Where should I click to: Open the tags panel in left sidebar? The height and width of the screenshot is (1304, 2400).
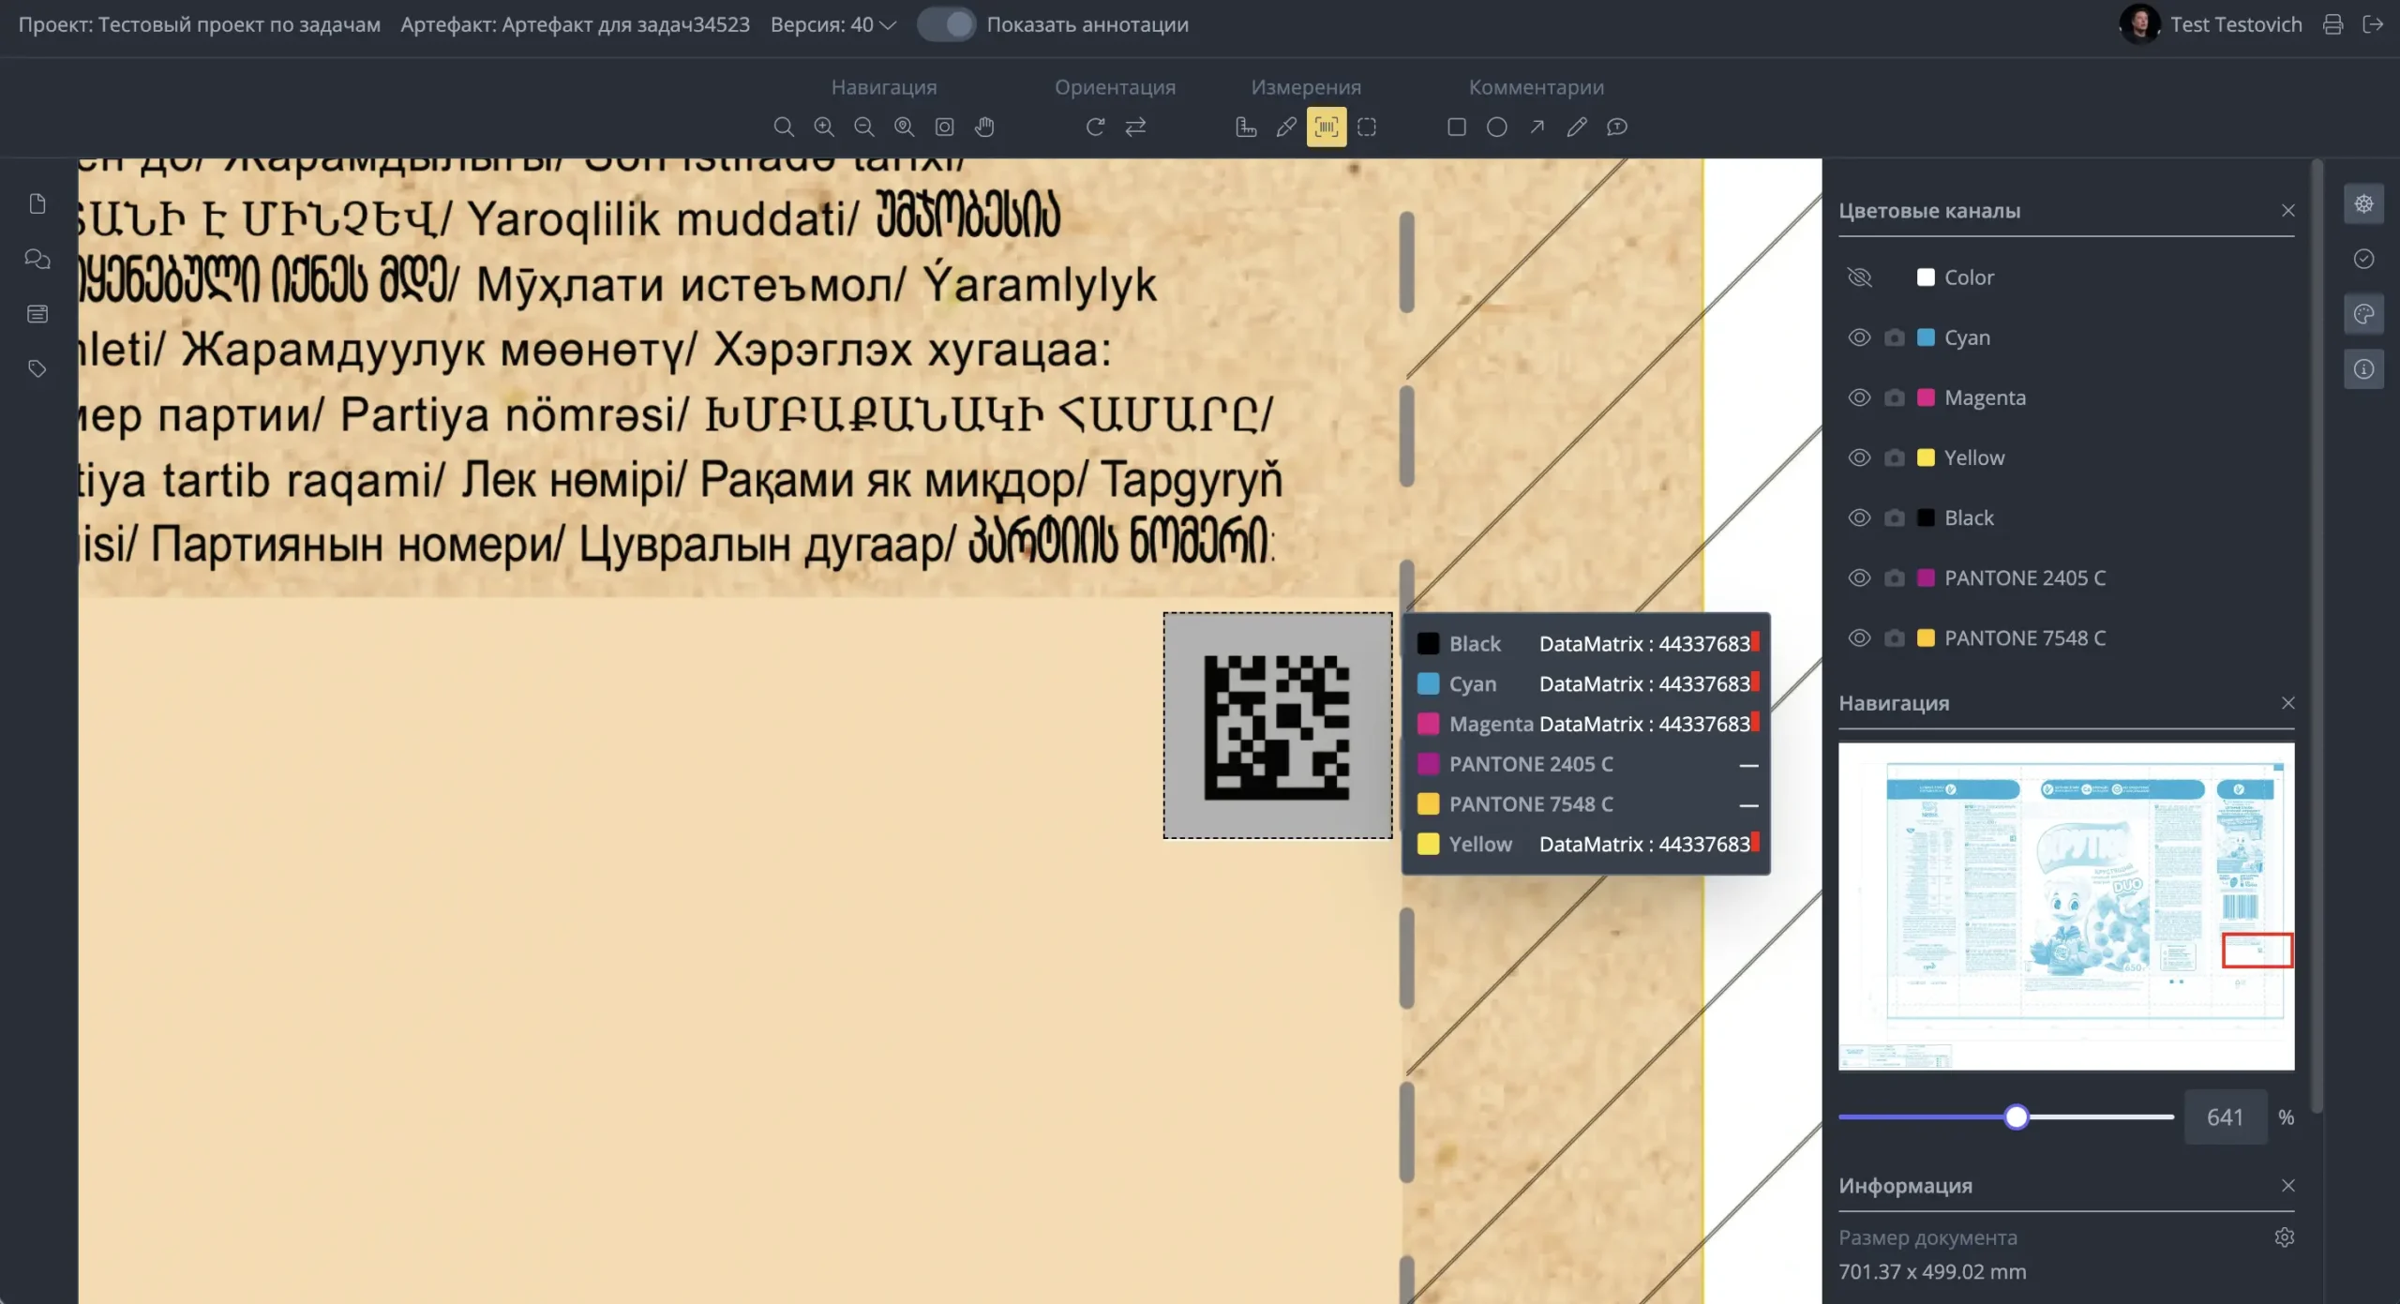click(x=37, y=368)
